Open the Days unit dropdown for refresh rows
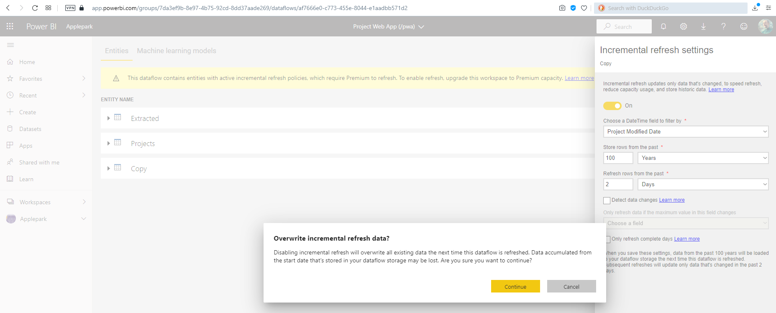776x313 pixels. pyautogui.click(x=703, y=185)
